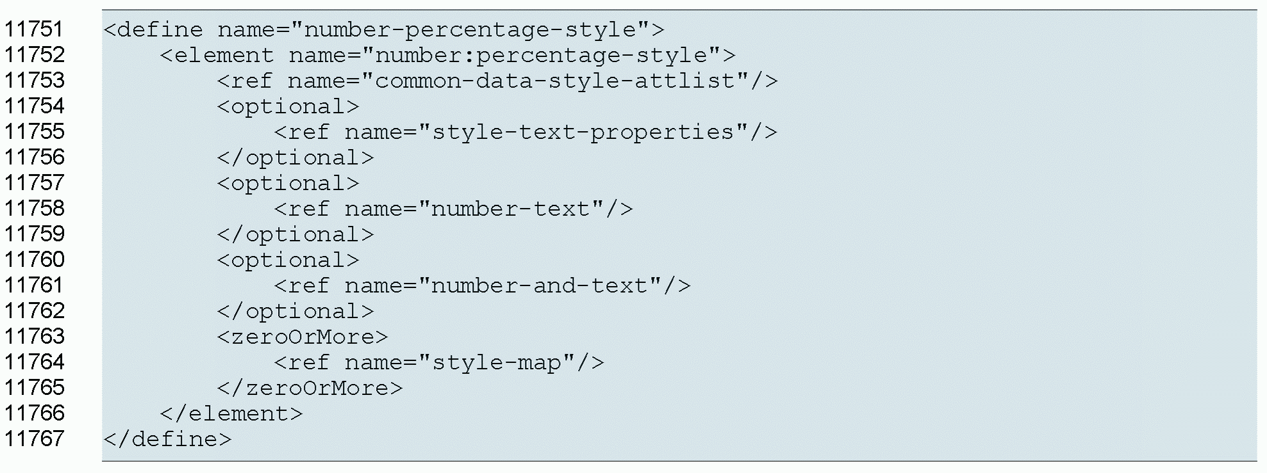1267x473 pixels.
Task: Click line number 11751
Action: point(35,29)
